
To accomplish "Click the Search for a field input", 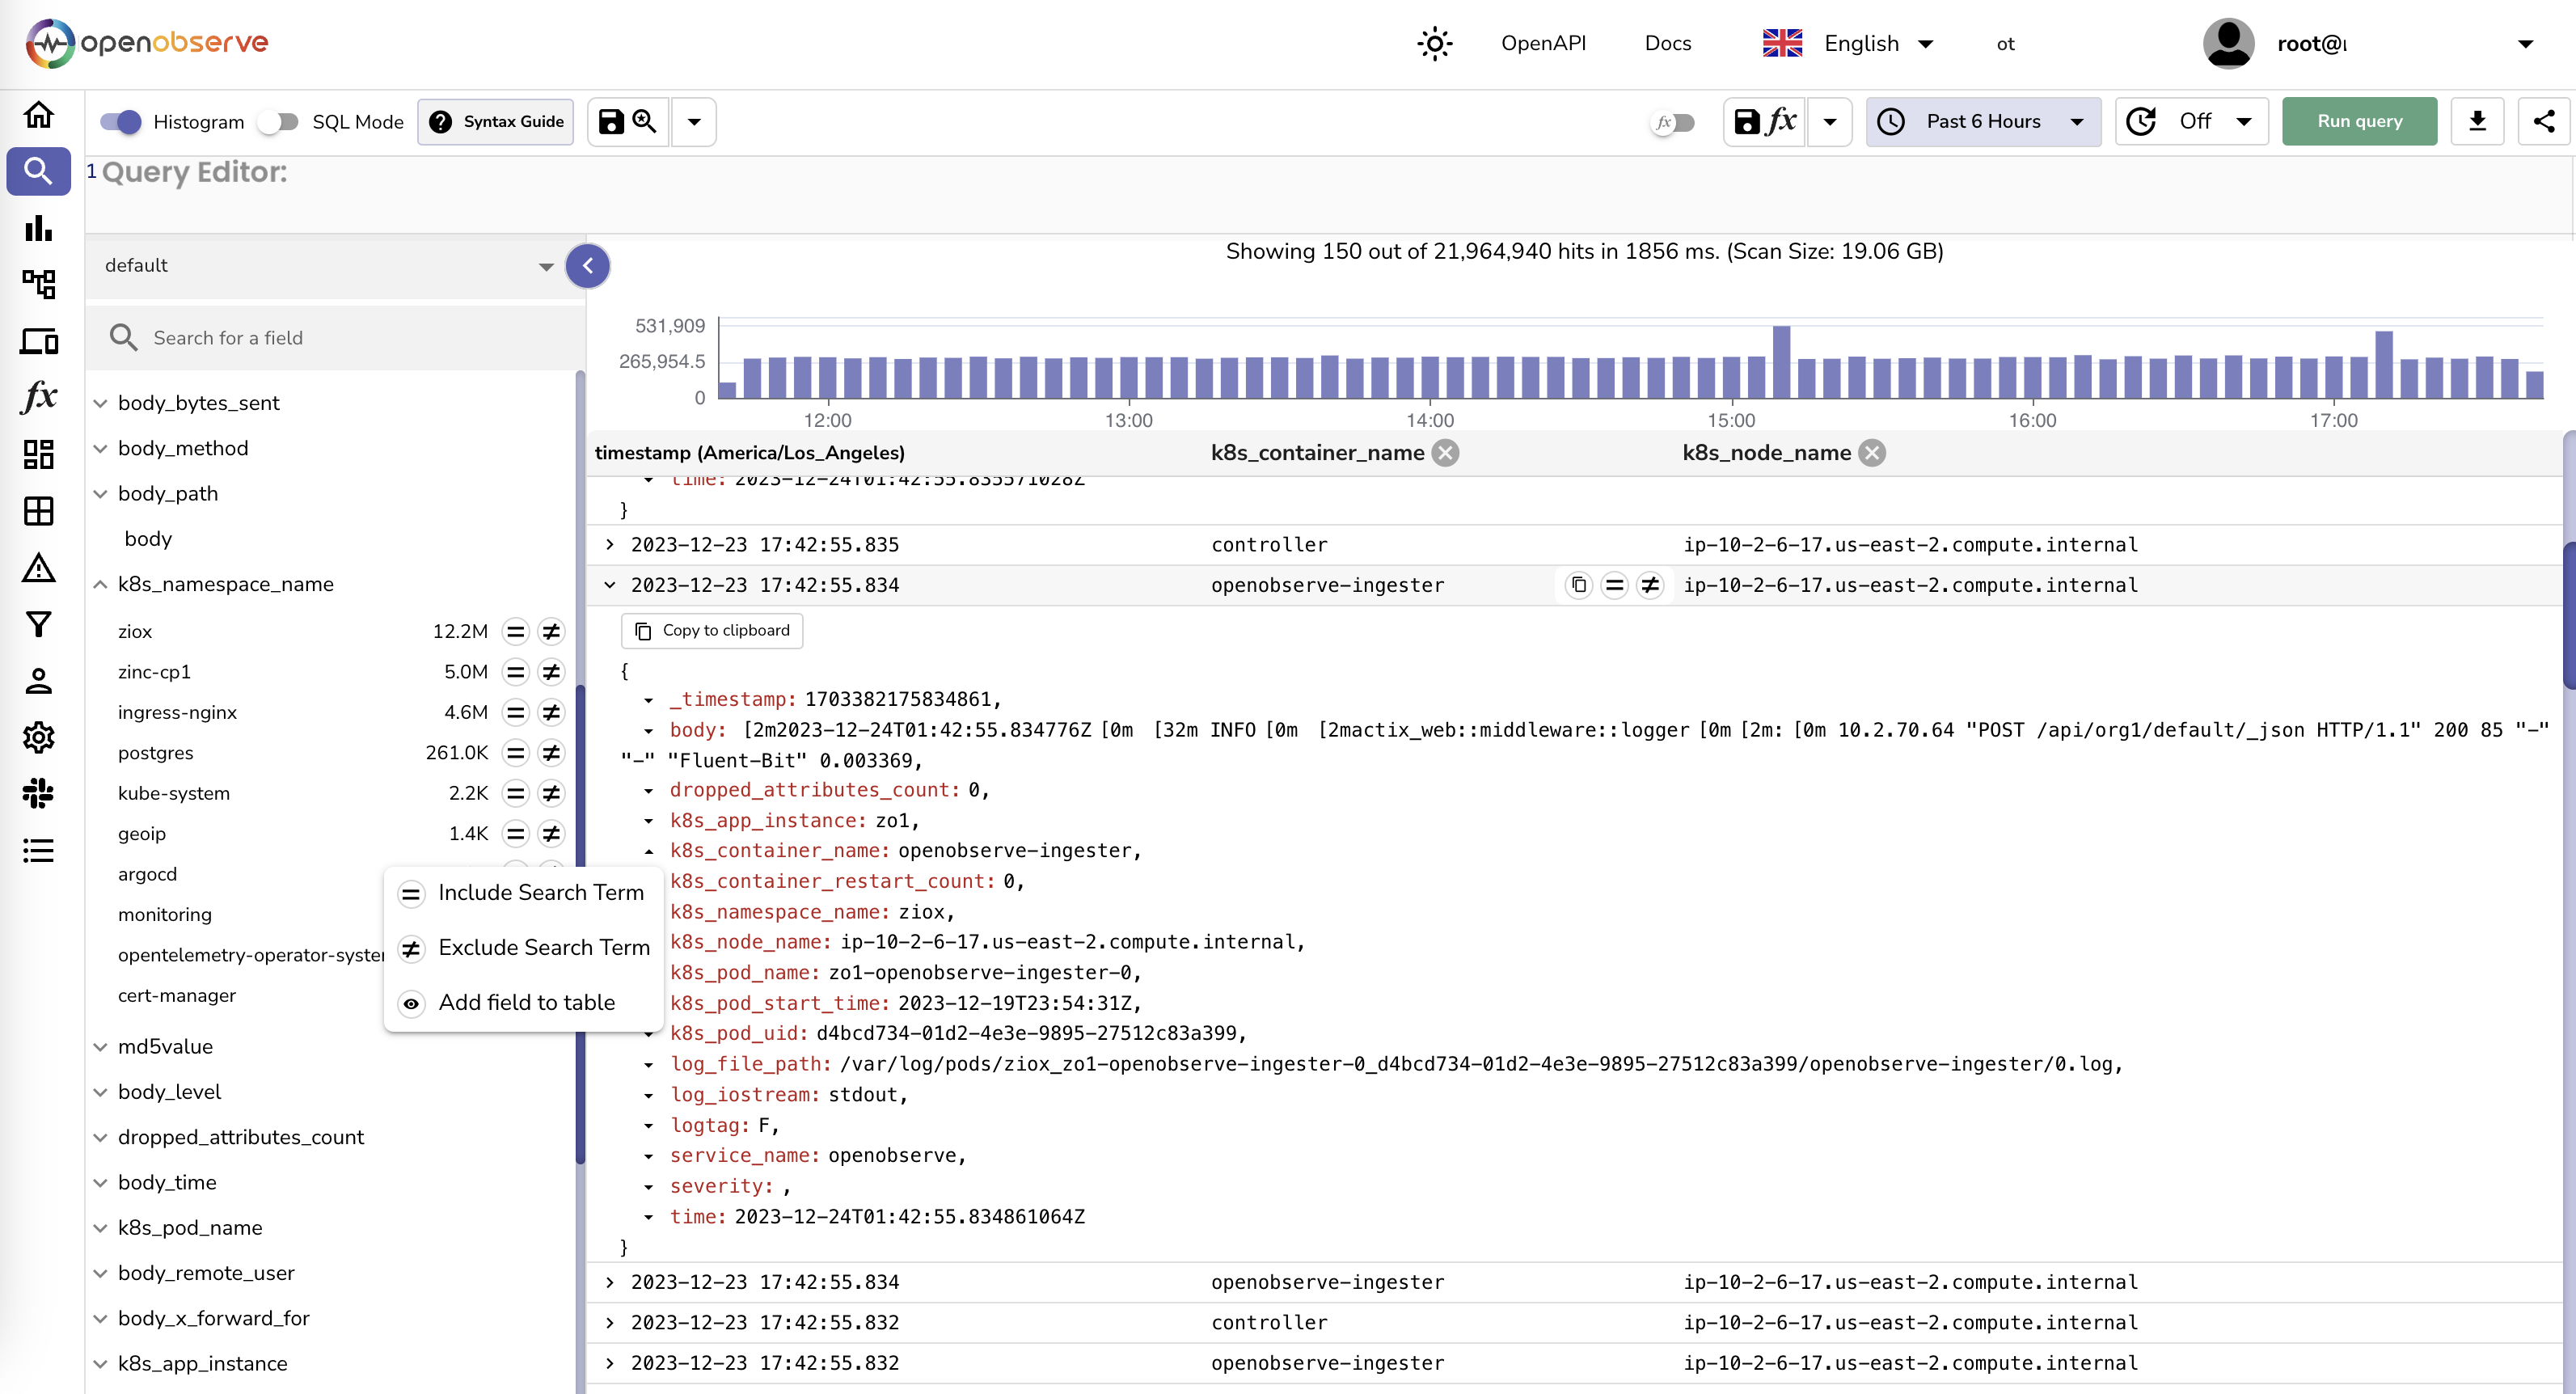I will [x=336, y=336].
